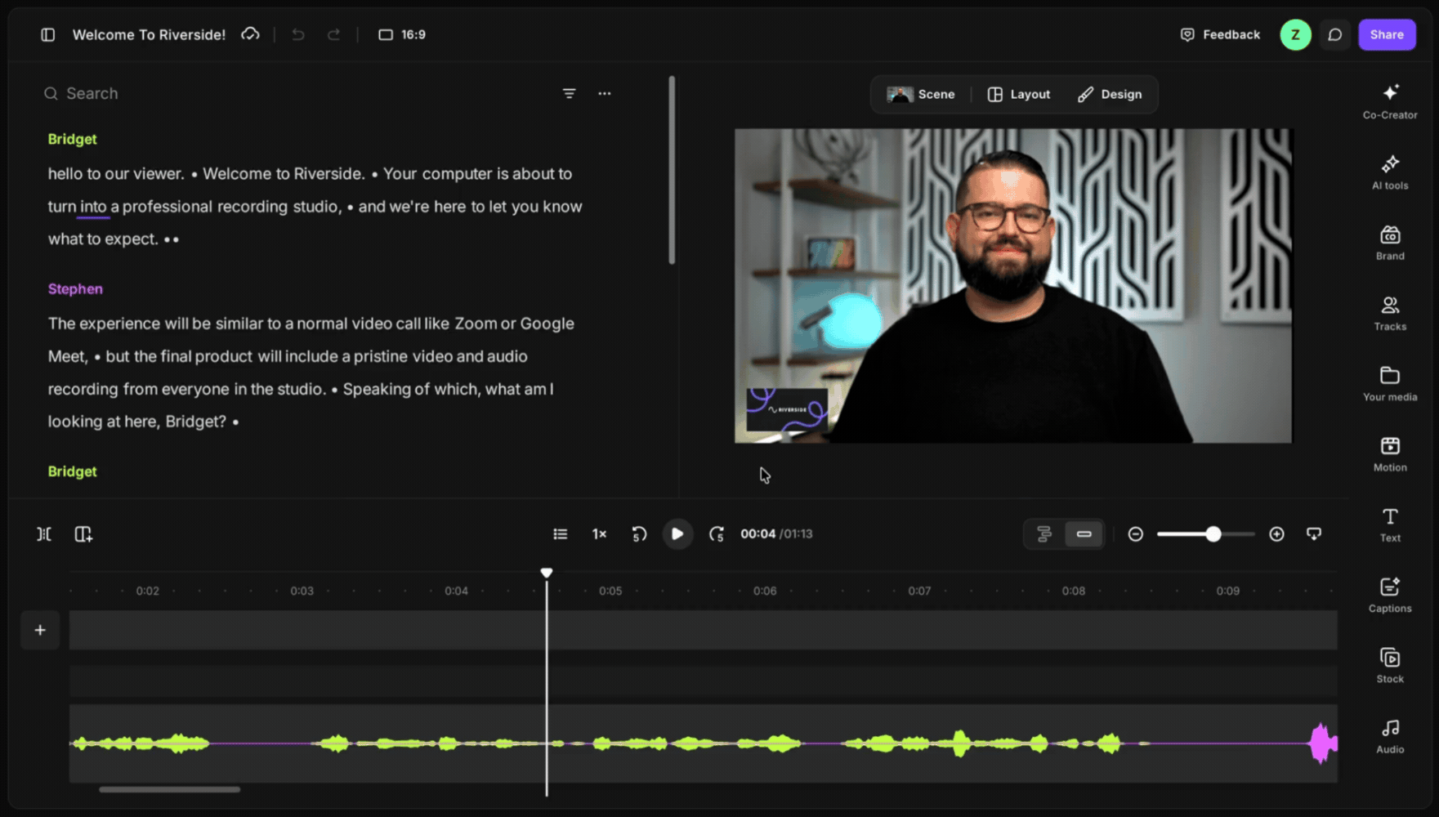Screen dimensions: 1439x817
Task: Click the cloud save status icon
Action: tap(250, 34)
